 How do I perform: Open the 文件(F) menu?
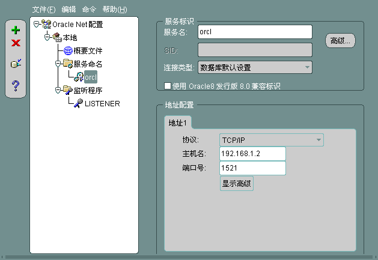tap(44, 10)
